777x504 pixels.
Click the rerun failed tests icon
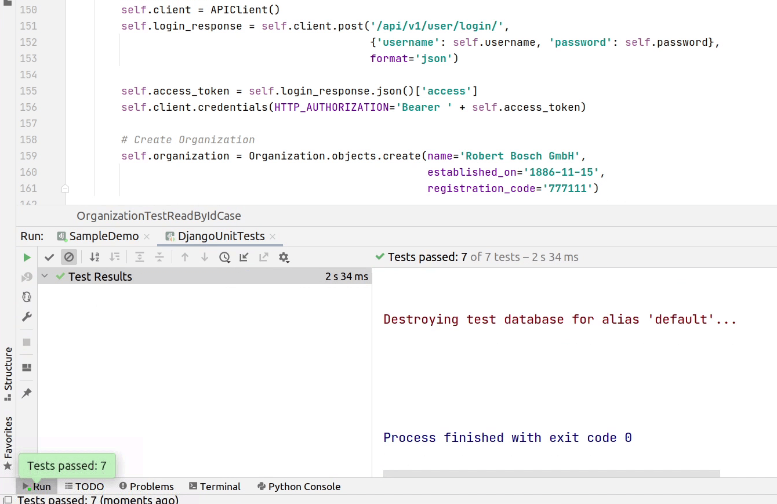[26, 277]
